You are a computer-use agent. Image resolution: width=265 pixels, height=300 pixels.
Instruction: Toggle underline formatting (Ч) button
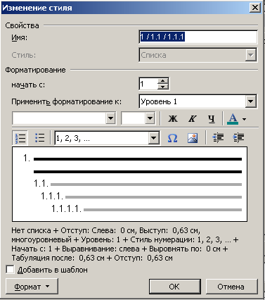[x=212, y=119]
